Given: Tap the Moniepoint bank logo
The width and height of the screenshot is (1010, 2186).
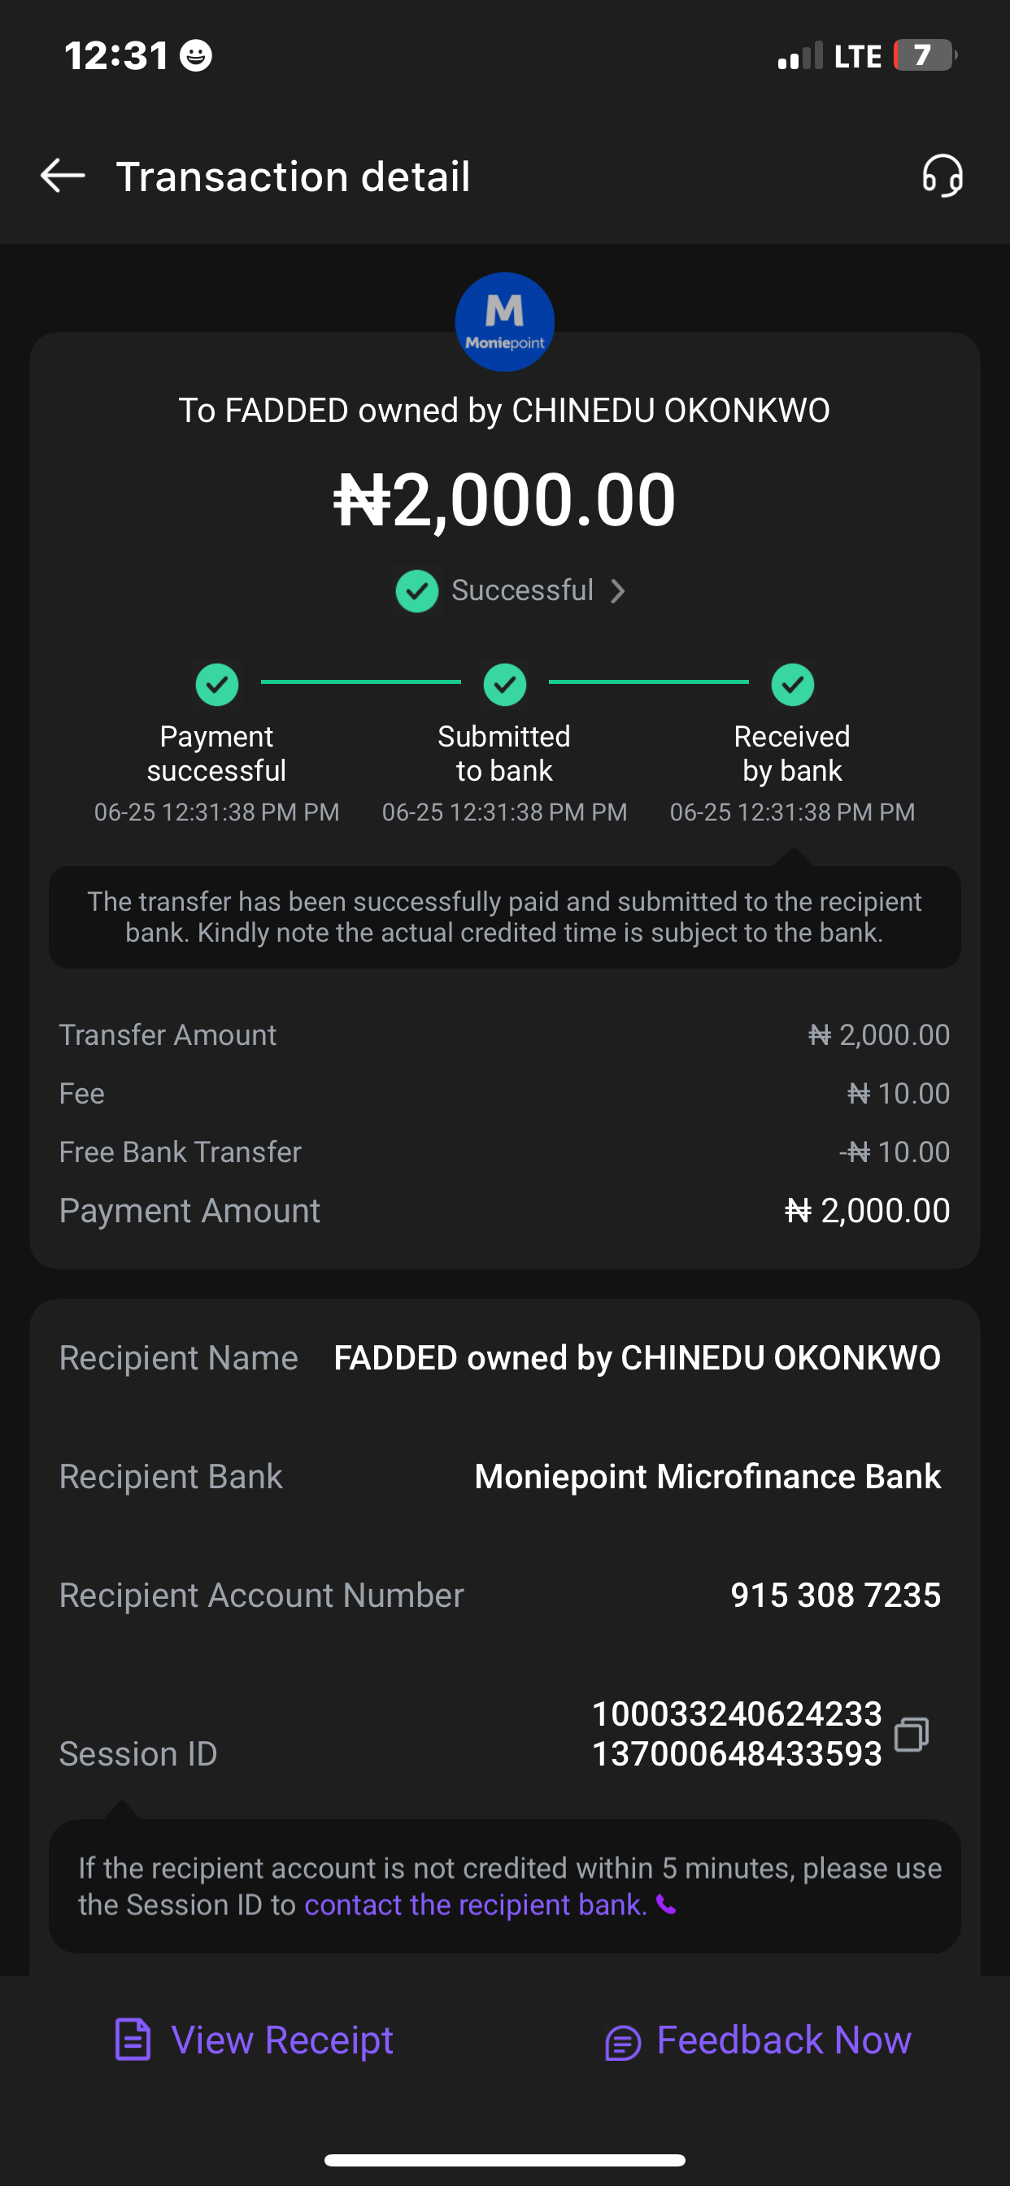Looking at the screenshot, I should coord(505,321).
